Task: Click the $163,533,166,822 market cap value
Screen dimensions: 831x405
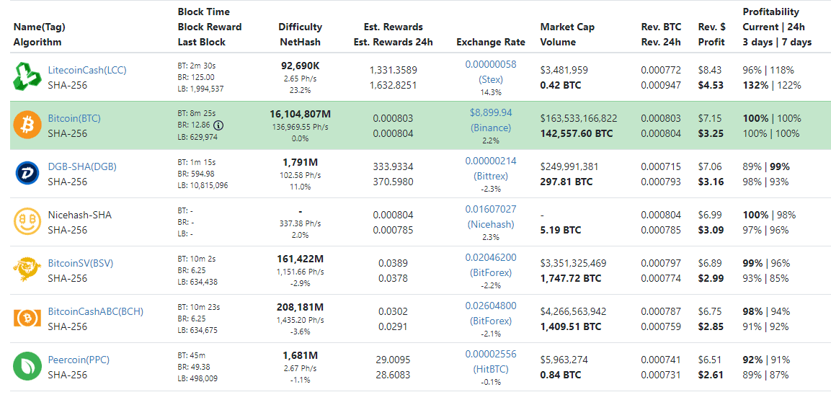Action: click(x=579, y=118)
